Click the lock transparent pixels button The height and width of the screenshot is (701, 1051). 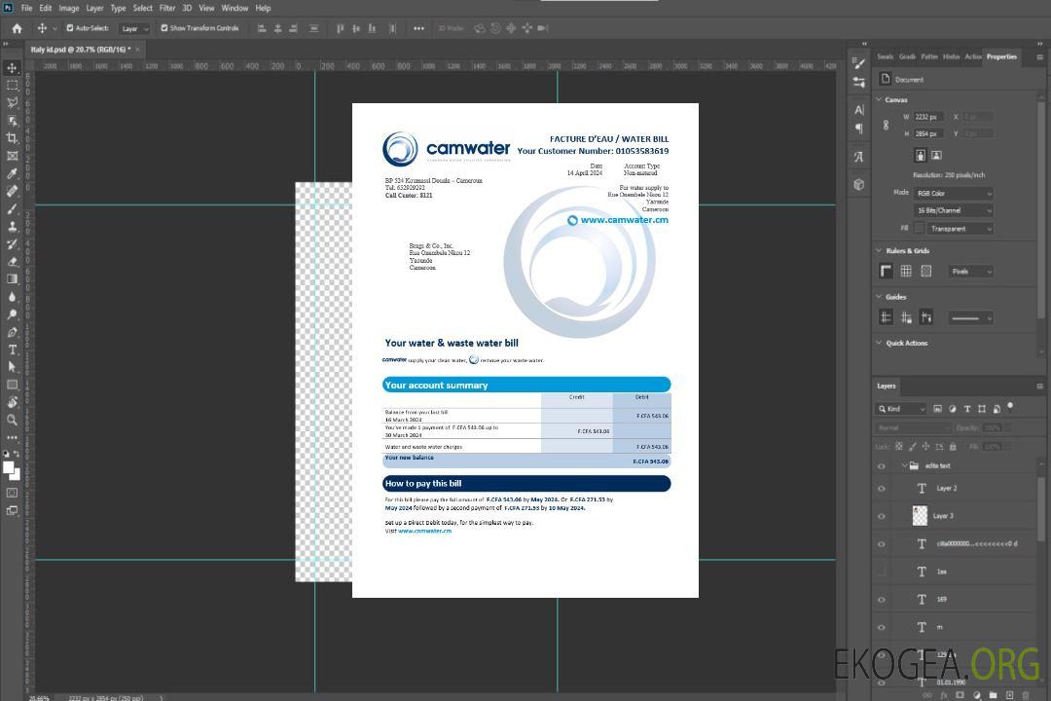coord(899,446)
